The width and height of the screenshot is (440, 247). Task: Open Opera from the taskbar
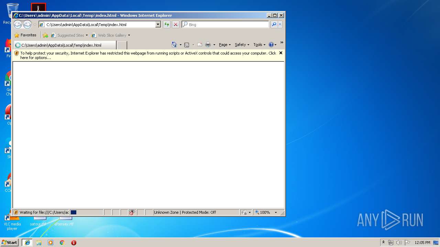click(x=74, y=243)
